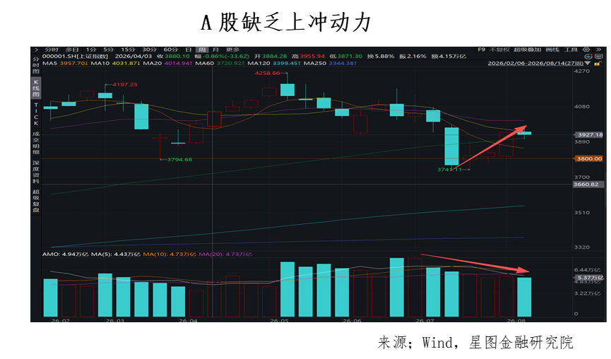The height and width of the screenshot is (359, 611).
Task: Click the 3660.82 axis price tag
Action: pos(587,184)
